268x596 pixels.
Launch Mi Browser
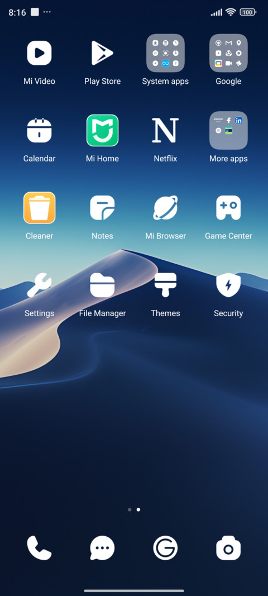[x=165, y=208]
